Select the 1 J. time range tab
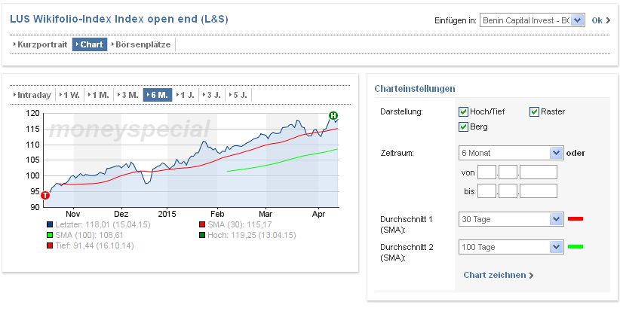This screenshot has height=317, width=620. coord(185,95)
